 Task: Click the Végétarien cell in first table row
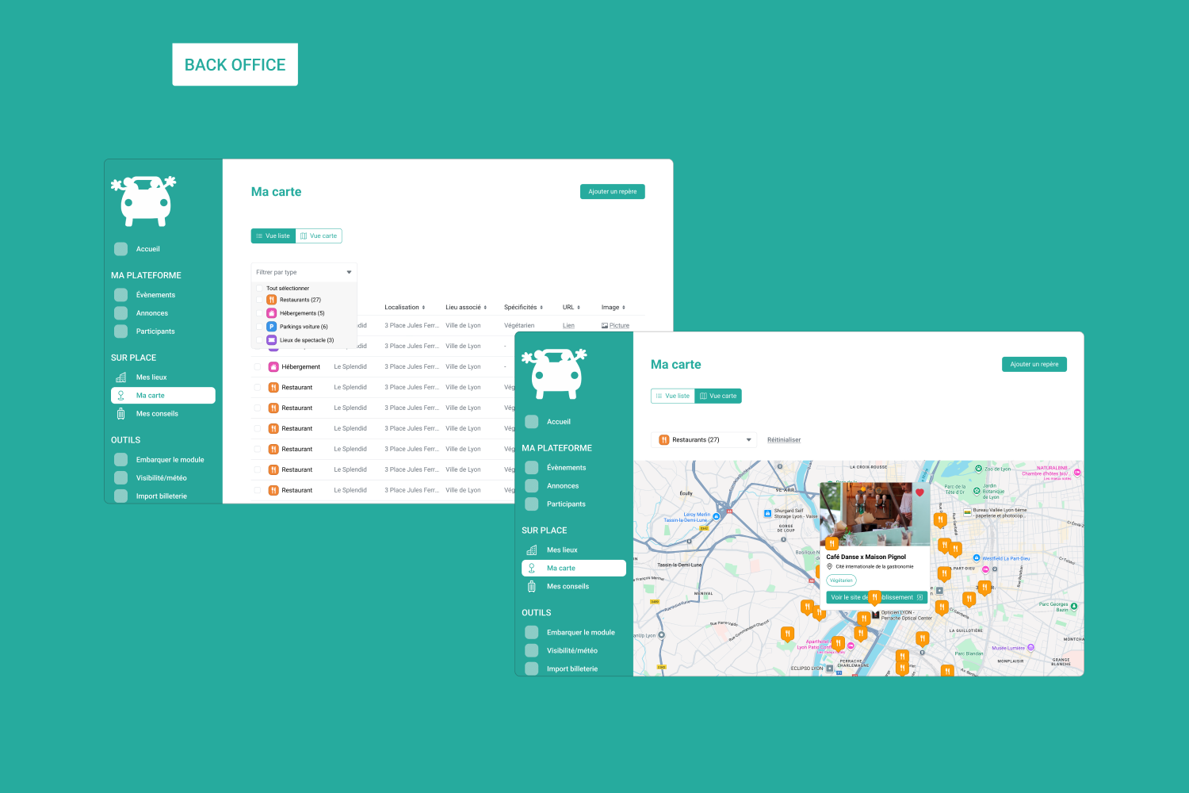[519, 326]
